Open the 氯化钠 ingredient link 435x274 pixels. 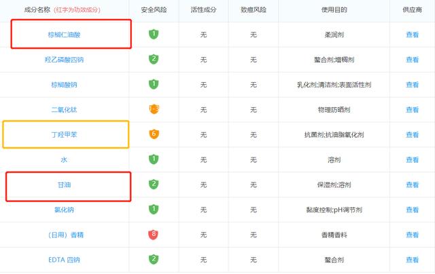(64, 210)
